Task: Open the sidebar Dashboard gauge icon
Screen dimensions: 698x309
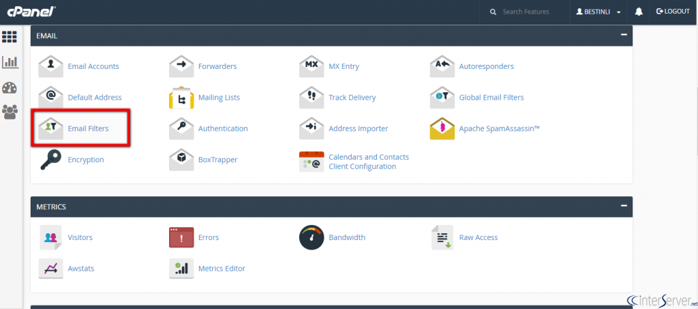Action: pos(10,88)
